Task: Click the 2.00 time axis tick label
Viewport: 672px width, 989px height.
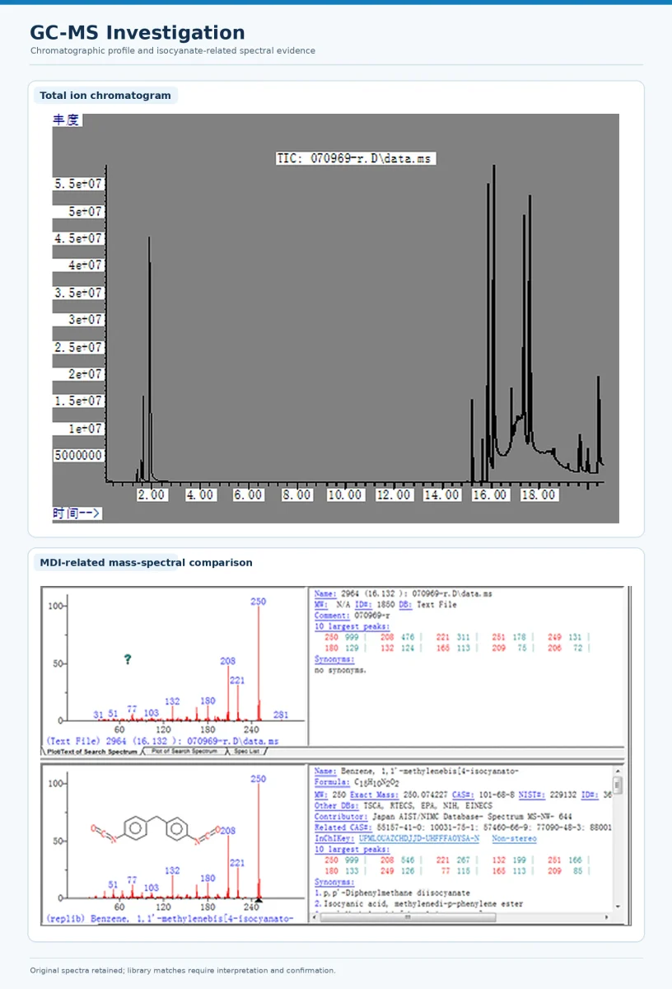Action: coord(152,495)
